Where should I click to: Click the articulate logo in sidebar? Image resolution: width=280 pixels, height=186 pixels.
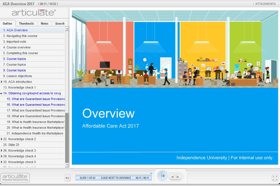point(34,13)
